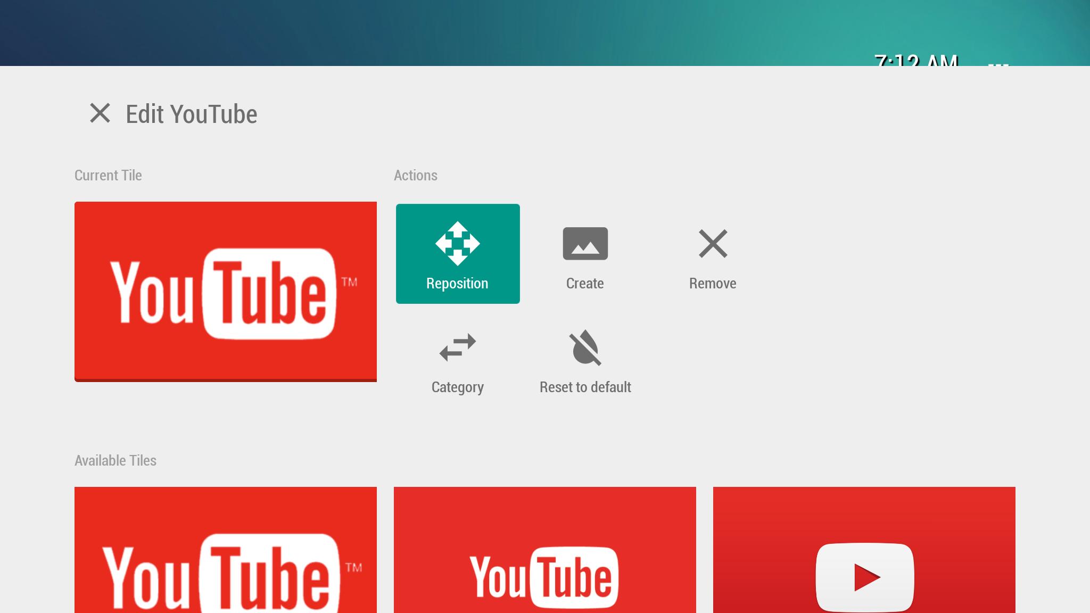Click the Reset to default droplet icon
Viewport: 1090px width, 613px height.
tap(585, 349)
